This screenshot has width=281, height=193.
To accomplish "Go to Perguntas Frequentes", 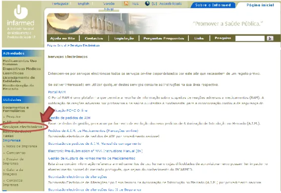I will [164, 38].
